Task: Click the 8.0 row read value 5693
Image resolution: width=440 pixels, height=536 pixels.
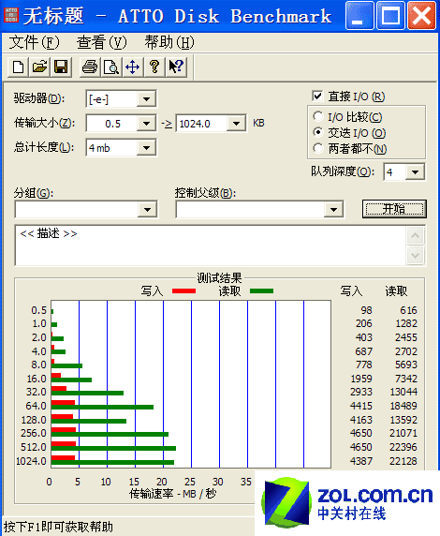Action: tap(406, 365)
